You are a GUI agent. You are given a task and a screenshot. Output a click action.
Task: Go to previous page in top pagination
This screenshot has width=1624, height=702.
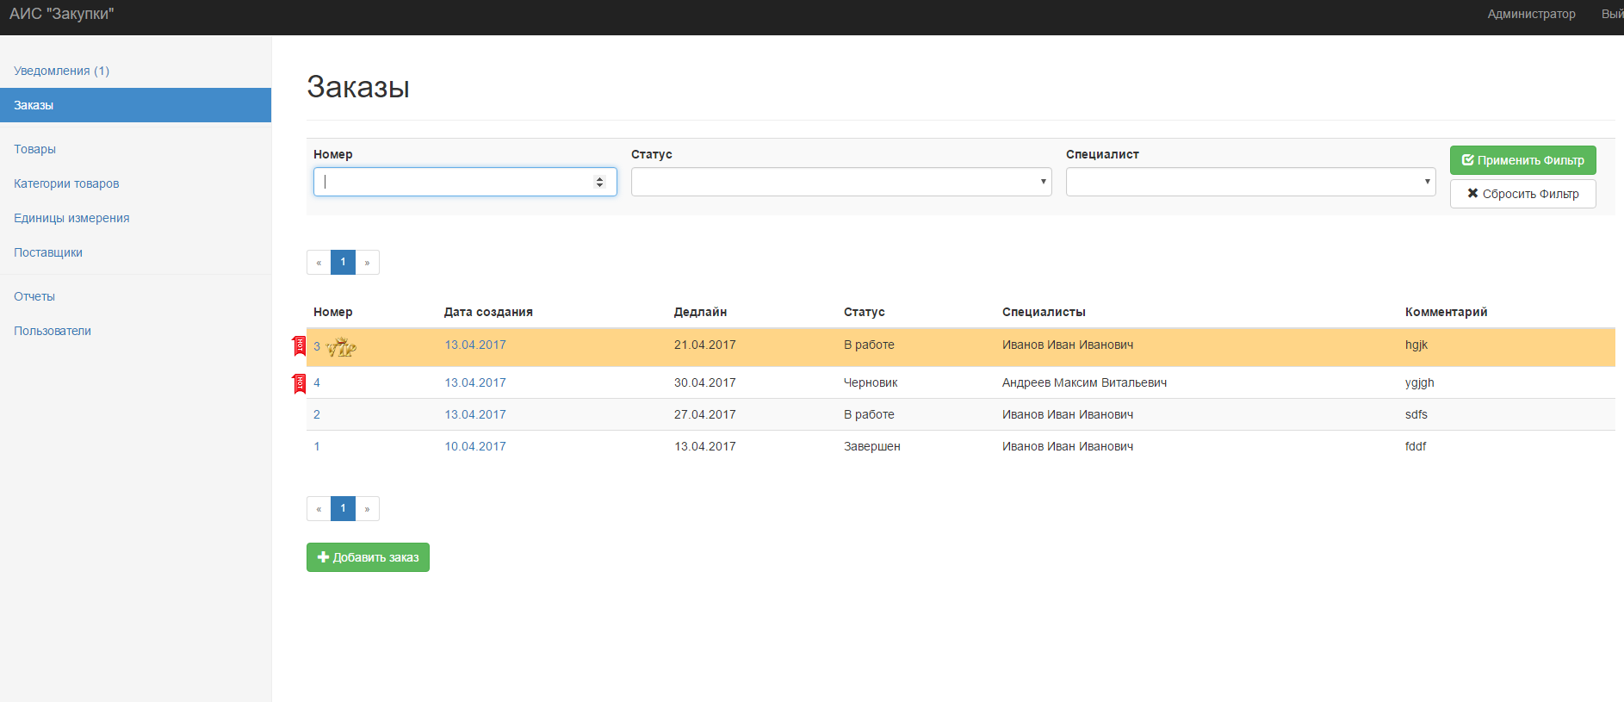click(319, 263)
